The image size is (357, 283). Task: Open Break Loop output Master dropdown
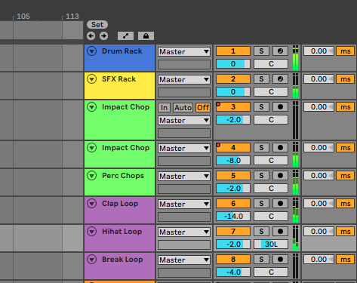(x=184, y=260)
